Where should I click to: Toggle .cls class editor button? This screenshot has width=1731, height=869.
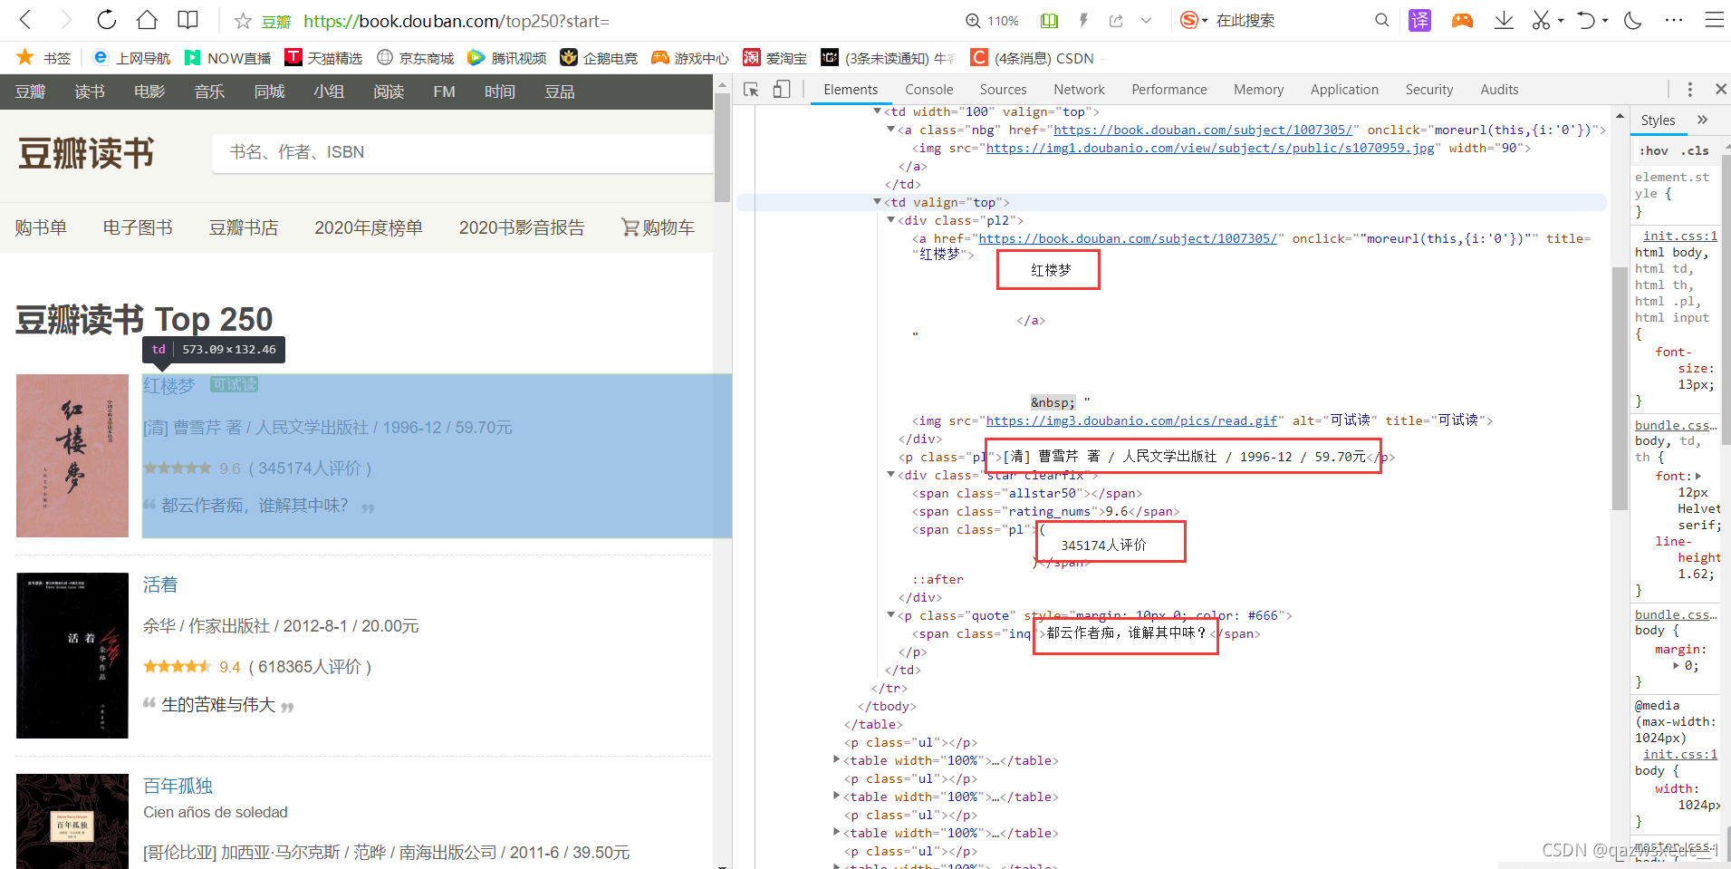(x=1695, y=151)
